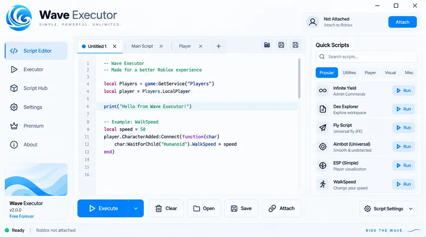Click the Open button below editor
This screenshot has height=237, width=426.
[x=204, y=208]
